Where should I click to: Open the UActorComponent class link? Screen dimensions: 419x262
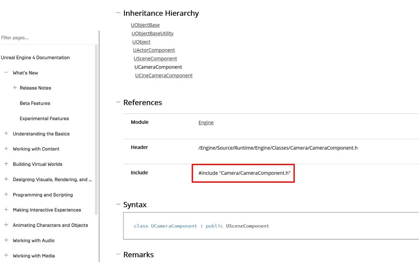coord(154,50)
